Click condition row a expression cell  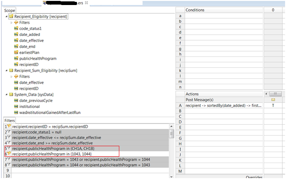pyautogui.click(x=224, y=16)
